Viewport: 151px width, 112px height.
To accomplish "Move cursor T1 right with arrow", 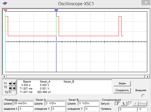I will pos(14,83).
